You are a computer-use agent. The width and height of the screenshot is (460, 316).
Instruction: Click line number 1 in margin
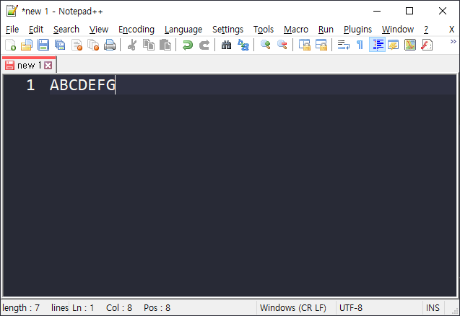pos(30,85)
